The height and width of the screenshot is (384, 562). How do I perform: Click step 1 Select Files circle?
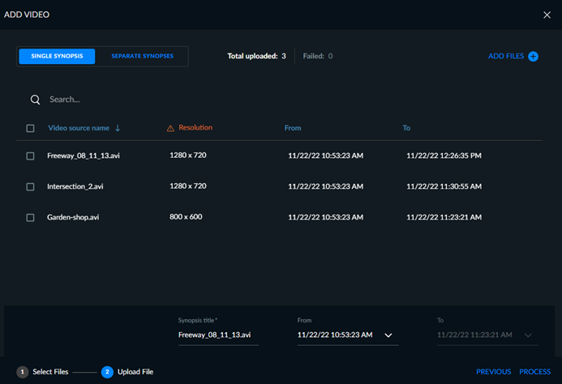[x=22, y=372]
